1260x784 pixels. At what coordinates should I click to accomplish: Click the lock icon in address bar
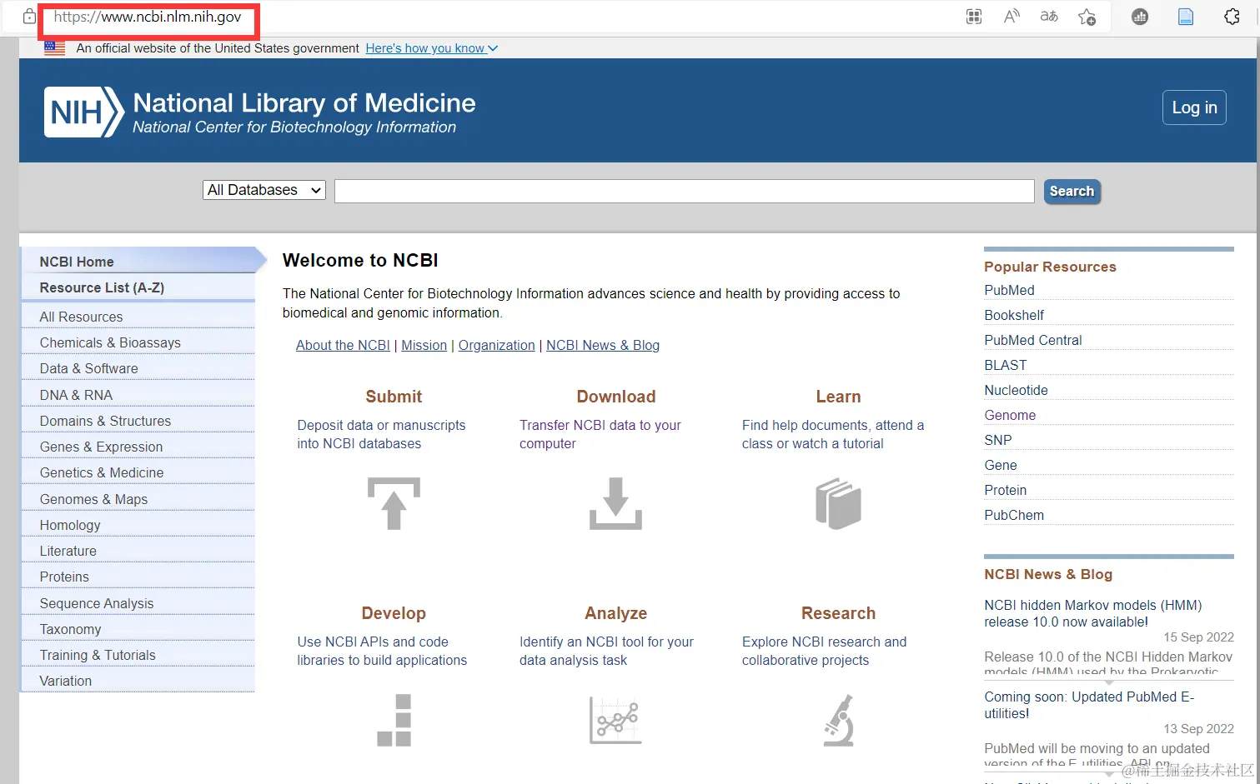point(29,17)
